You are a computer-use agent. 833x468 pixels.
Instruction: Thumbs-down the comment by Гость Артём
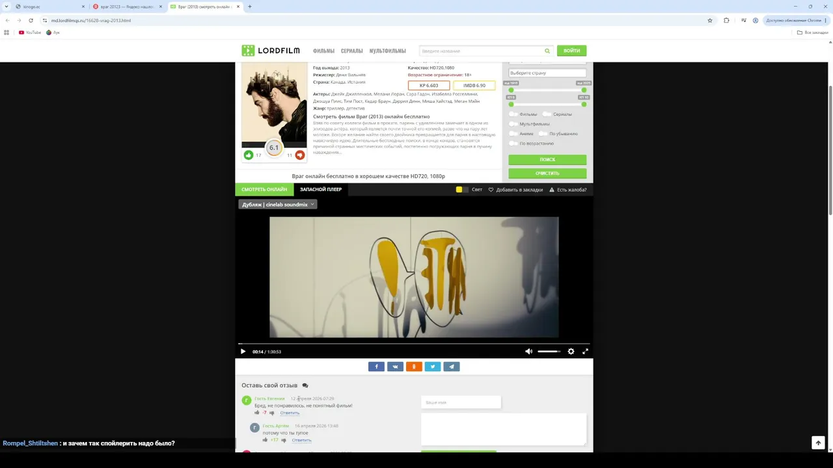click(283, 440)
